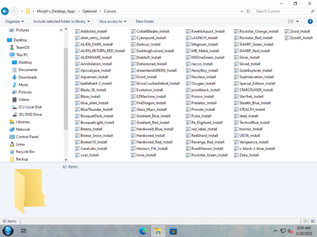Launch Microsoft Edge from the taskbar
317x237 pixels.
(x=143, y=231)
